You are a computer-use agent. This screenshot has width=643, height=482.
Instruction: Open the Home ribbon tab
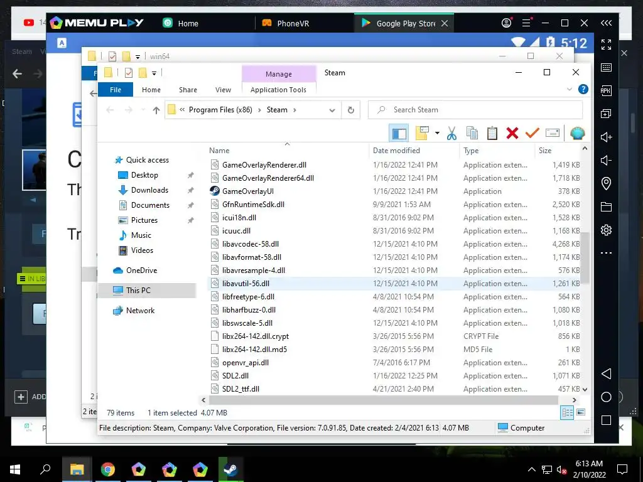(151, 89)
